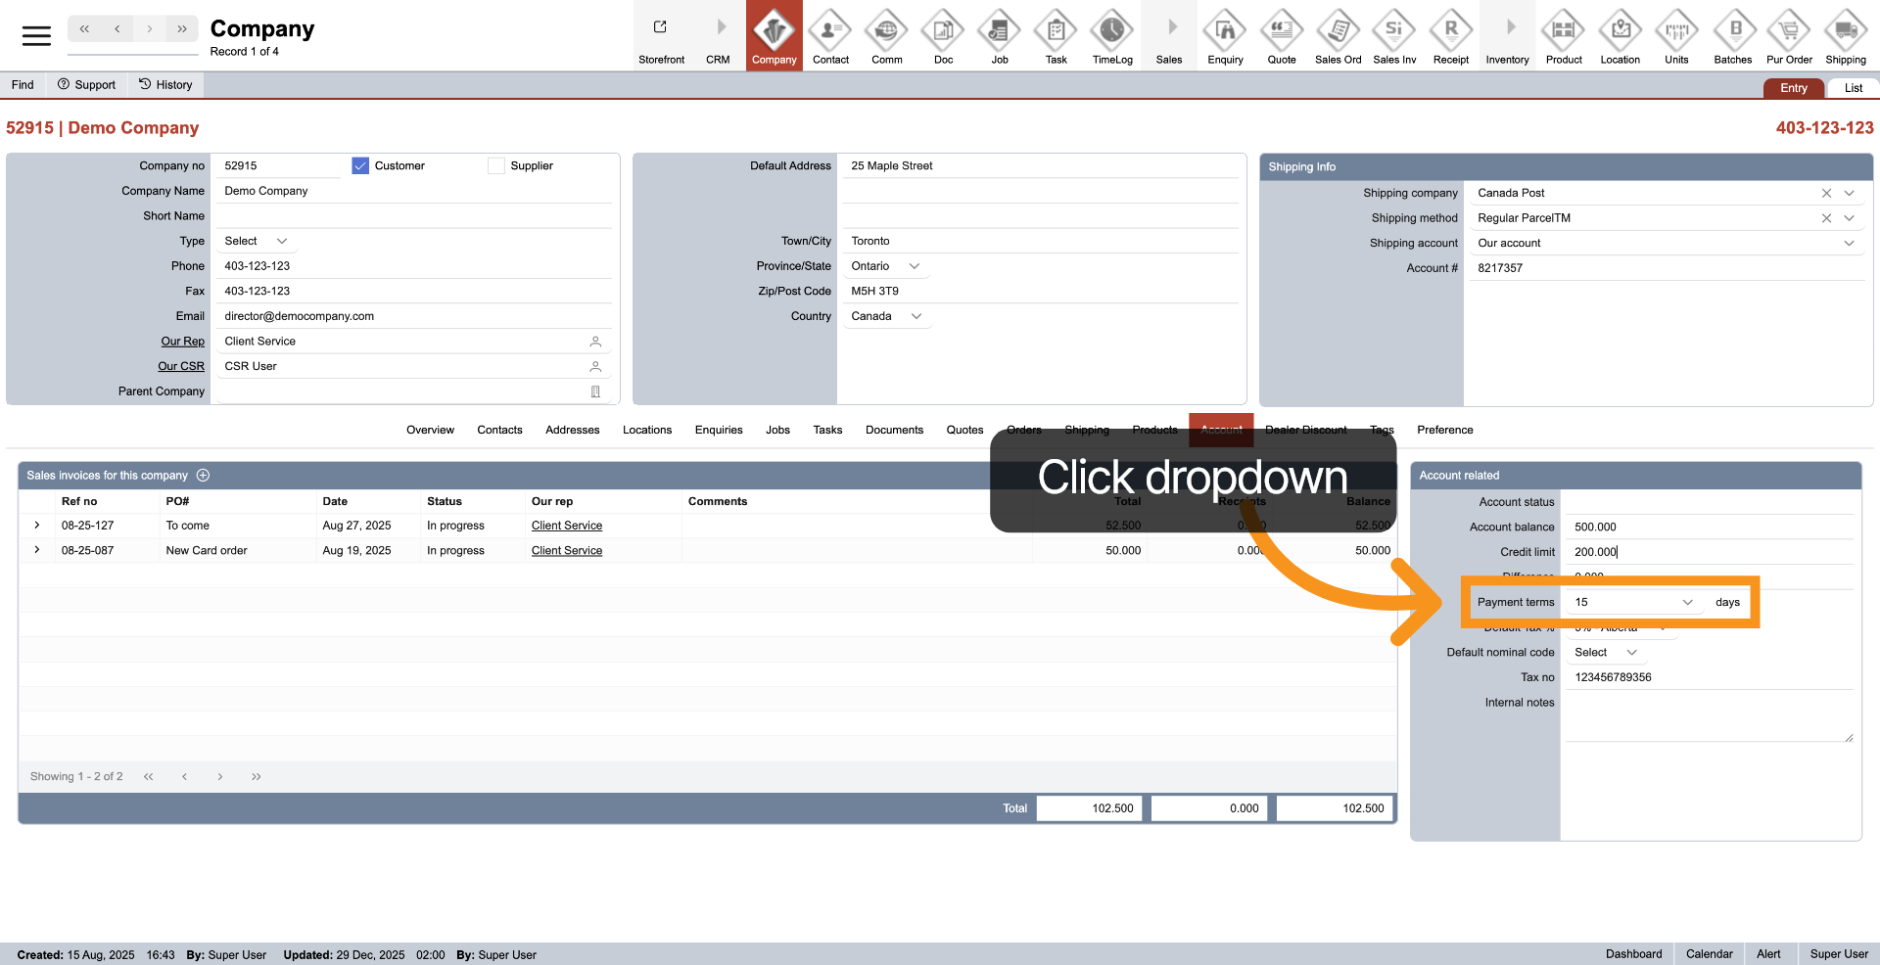The image size is (1880, 965).
Task: Switch to the Contacts tab
Action: coord(499,431)
